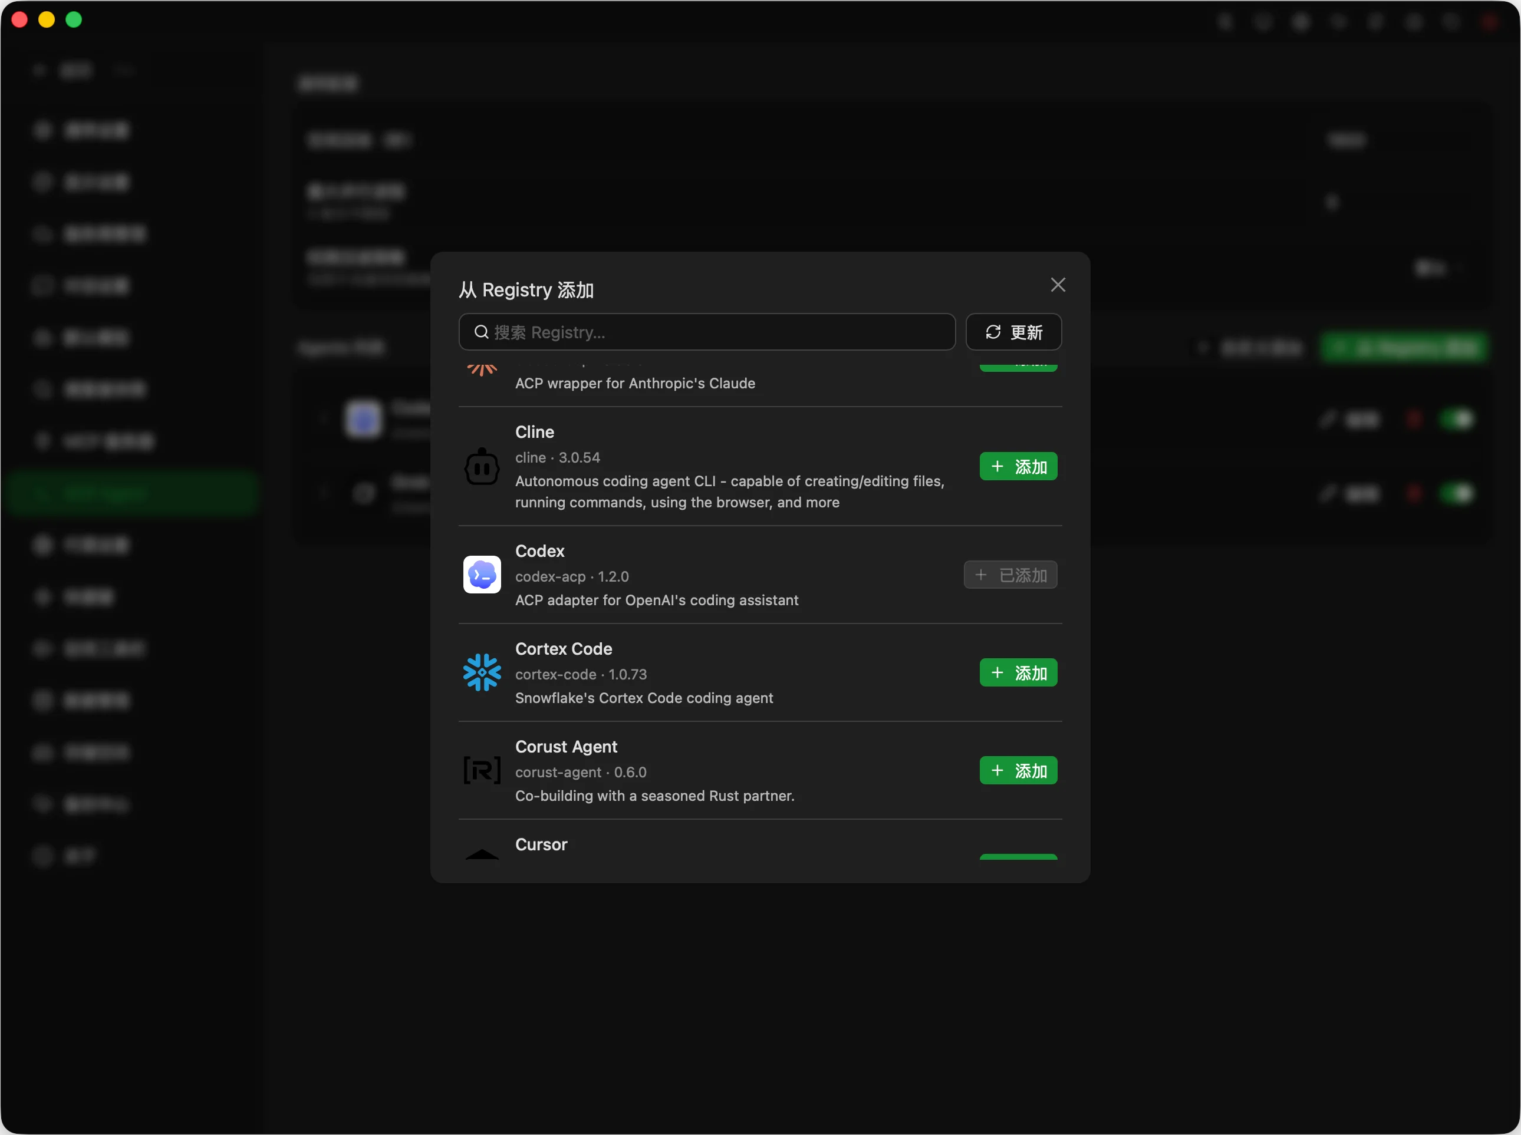Viewport: 1521px width, 1135px height.
Task: Click the Cortex Code snowflake icon
Action: tap(482, 672)
